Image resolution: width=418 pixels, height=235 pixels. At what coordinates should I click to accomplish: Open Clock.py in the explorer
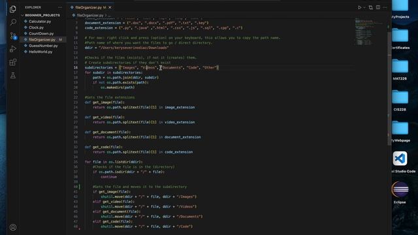(x=37, y=27)
